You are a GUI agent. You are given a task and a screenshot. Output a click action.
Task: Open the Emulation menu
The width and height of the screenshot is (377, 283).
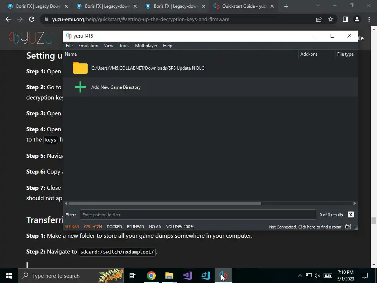click(x=88, y=45)
